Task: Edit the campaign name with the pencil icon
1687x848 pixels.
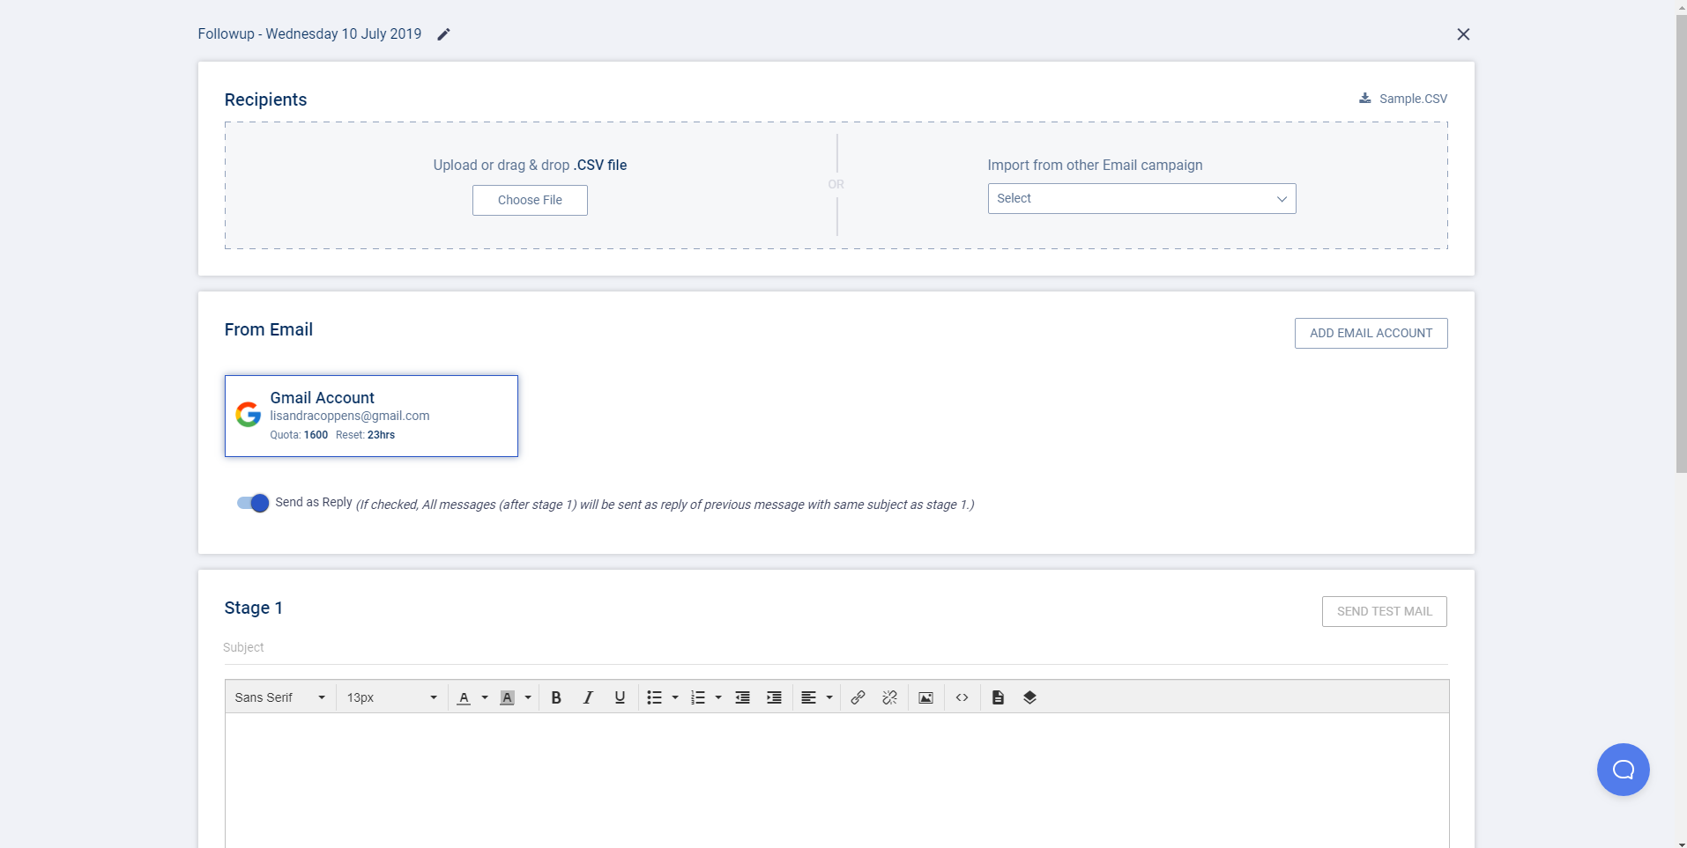Action: tap(442, 33)
